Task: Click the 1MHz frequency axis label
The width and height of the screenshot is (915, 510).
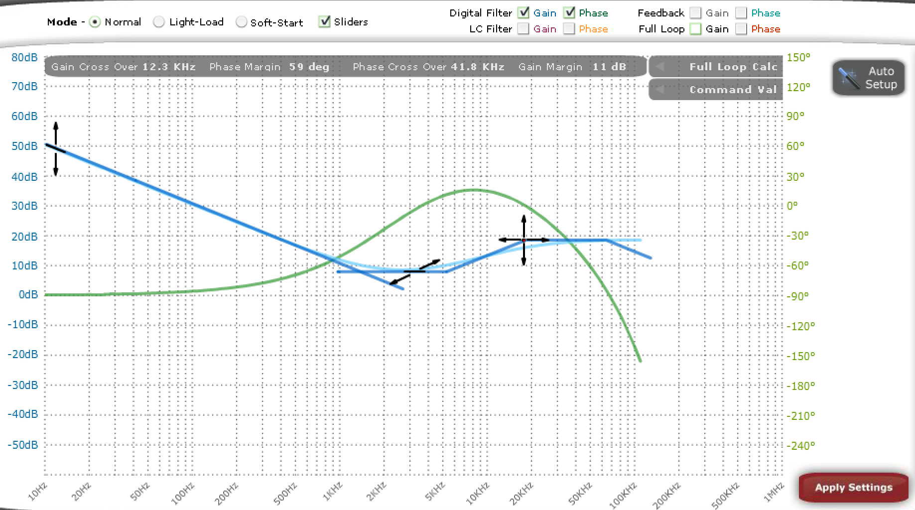Action: [x=774, y=492]
